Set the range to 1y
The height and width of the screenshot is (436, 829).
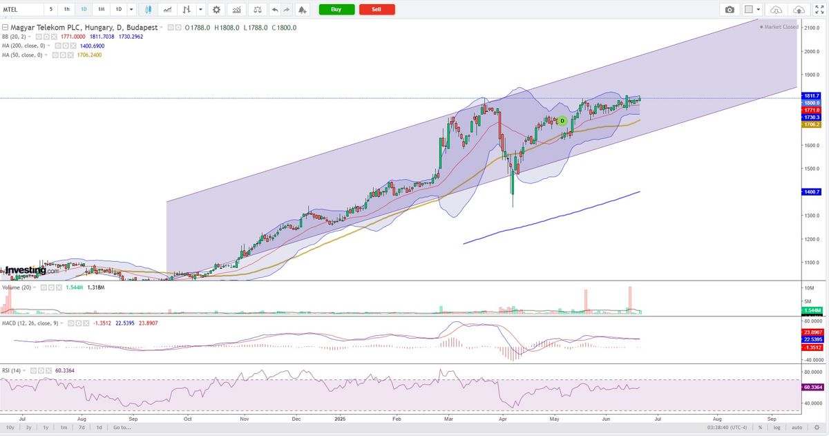(x=46, y=428)
